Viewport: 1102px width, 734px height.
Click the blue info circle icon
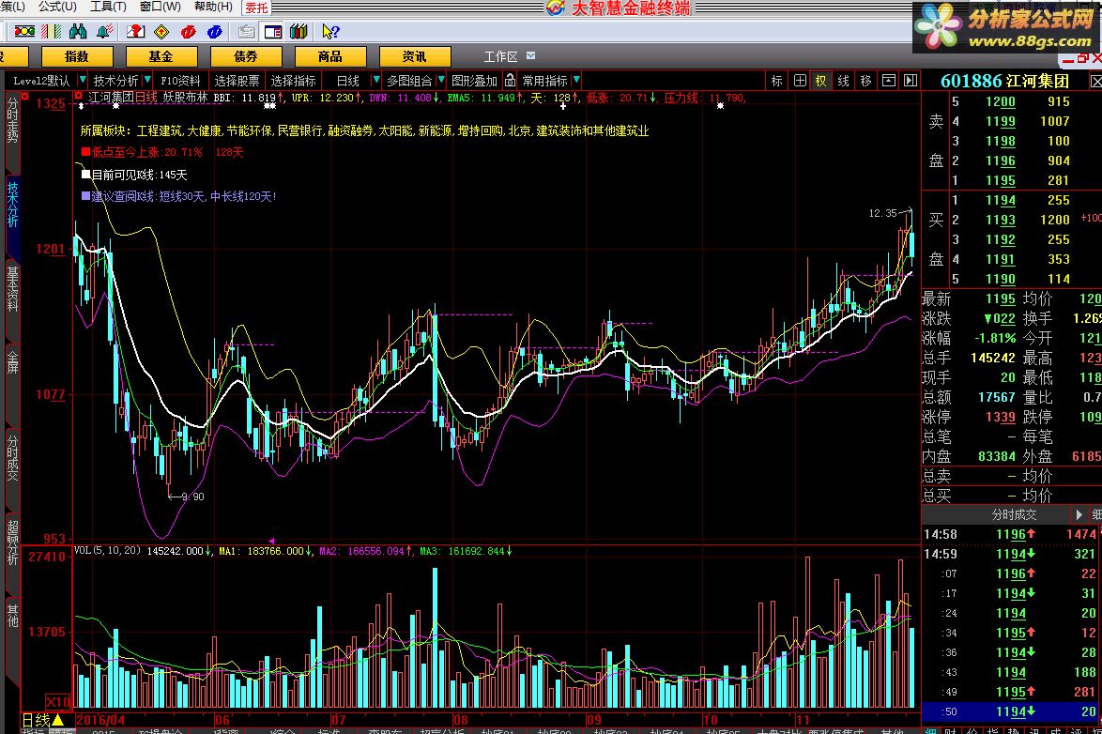[x=214, y=32]
